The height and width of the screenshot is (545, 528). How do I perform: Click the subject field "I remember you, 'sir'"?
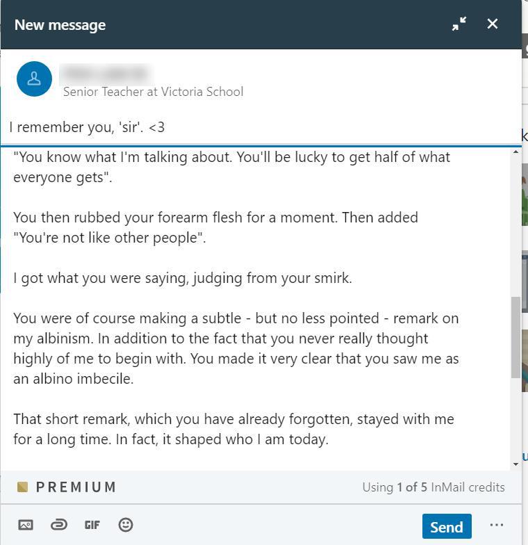261,127
